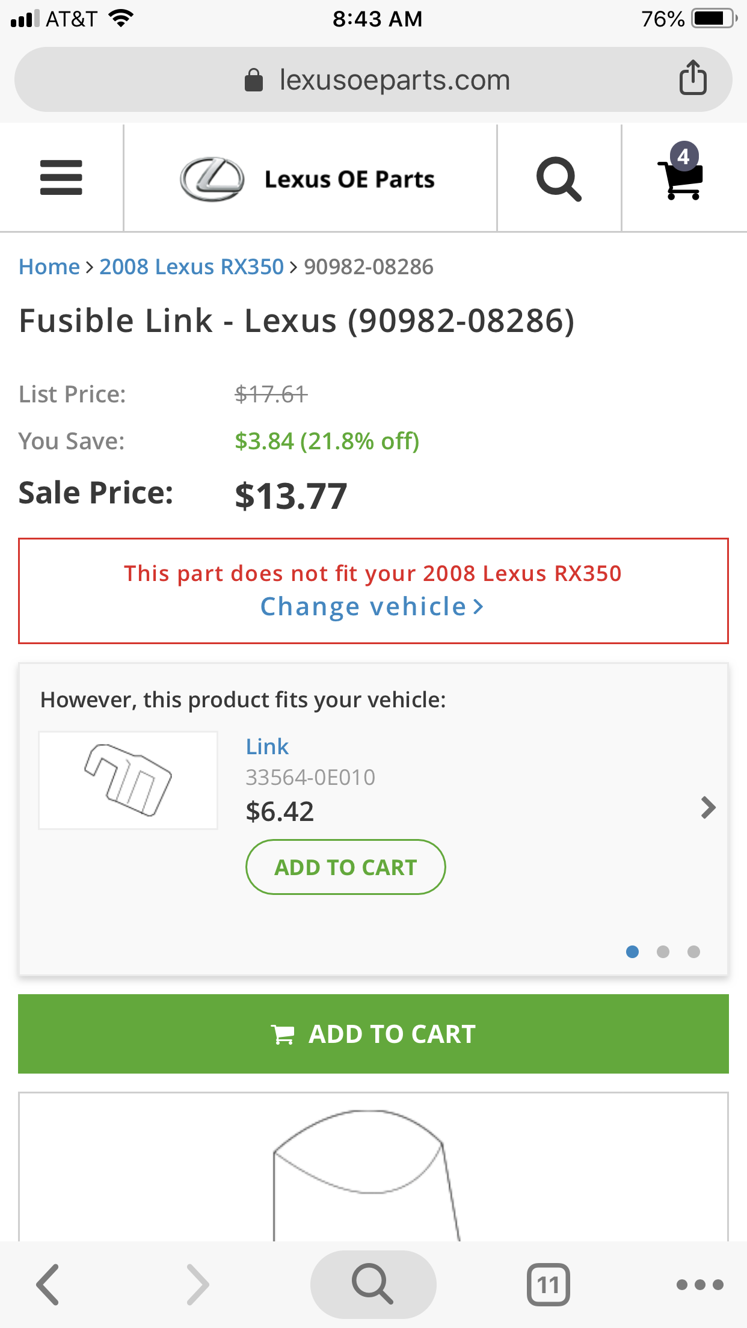The height and width of the screenshot is (1328, 747).
Task: Open 2008 Lexus RX350 breadcrumb
Action: tap(191, 266)
